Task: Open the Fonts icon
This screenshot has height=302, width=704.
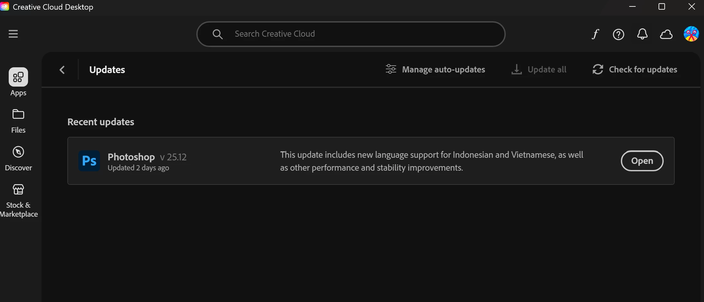Action: (595, 34)
